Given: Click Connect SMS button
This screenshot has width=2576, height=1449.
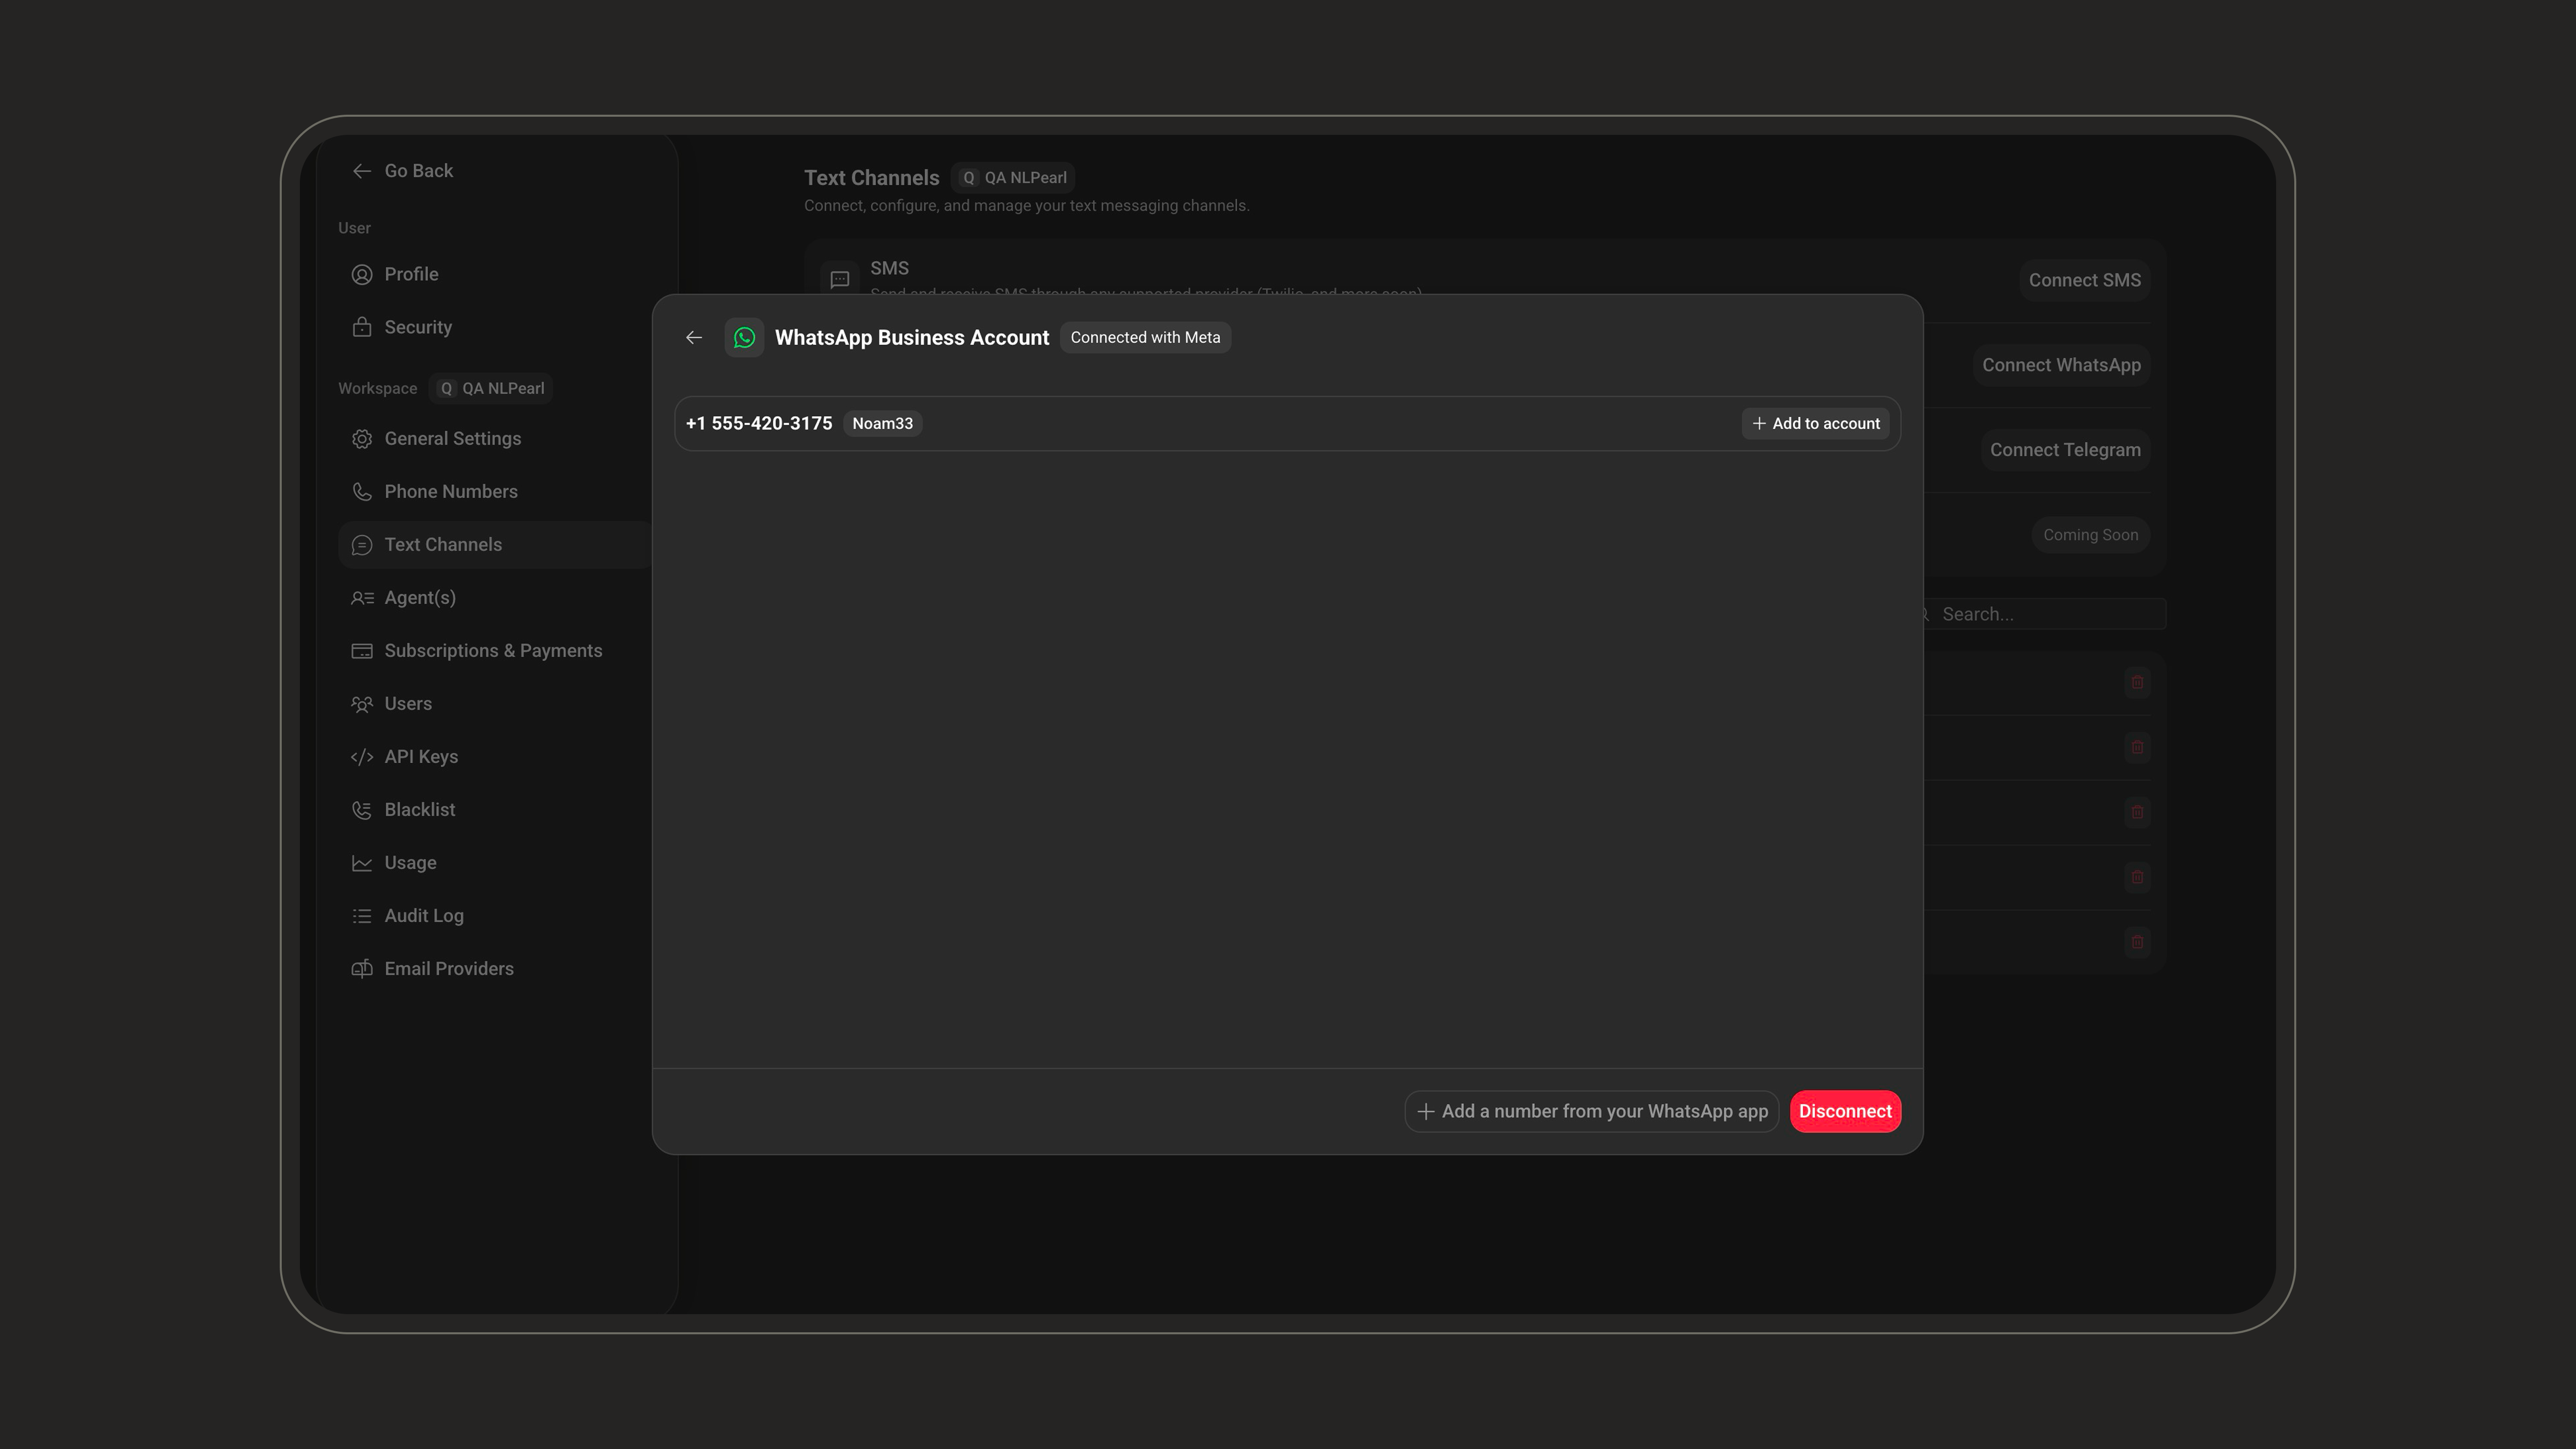Looking at the screenshot, I should 2084,281.
